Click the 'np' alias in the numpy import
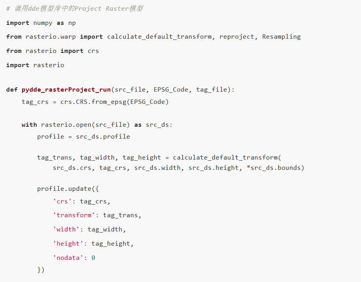The image size is (361, 282). 72,23
